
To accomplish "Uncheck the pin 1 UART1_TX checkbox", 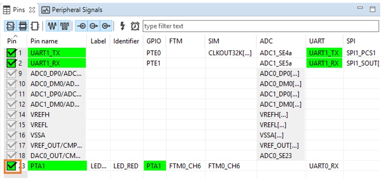I will coord(11,53).
